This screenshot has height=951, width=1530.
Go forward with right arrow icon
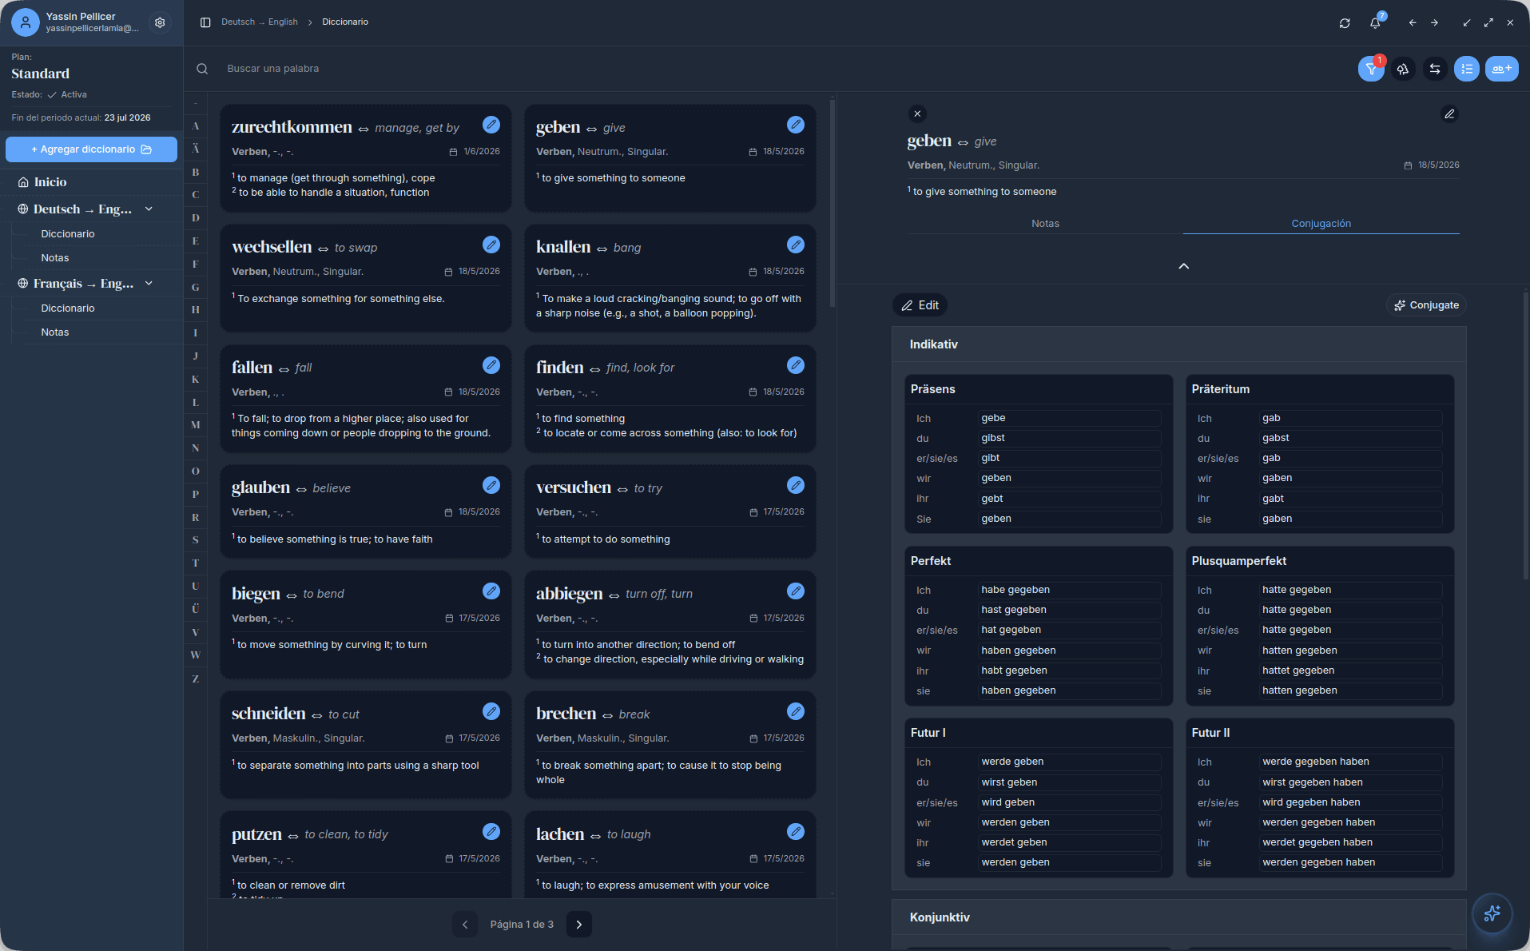[1435, 23]
